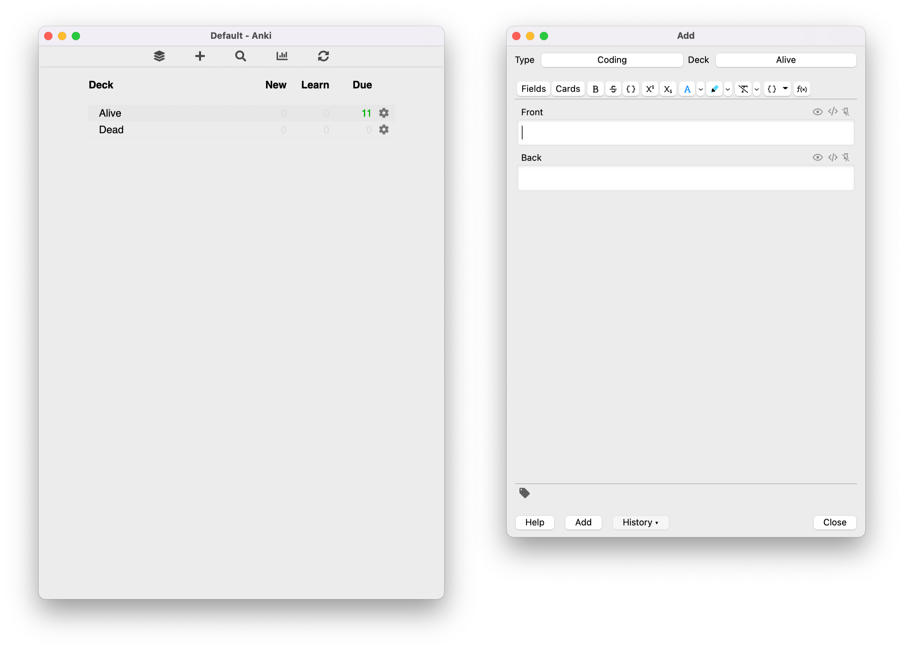
Task: Open the Stats bar chart icon
Action: coord(282,56)
